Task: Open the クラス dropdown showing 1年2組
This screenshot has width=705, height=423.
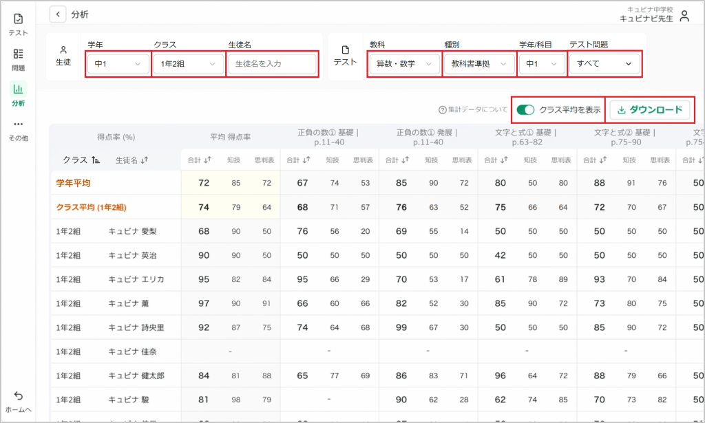Action: (189, 64)
